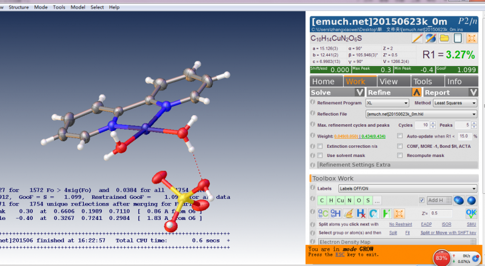Click the info icon beside Refinement Program
This screenshot has width=485, height=266.
tap(313, 102)
